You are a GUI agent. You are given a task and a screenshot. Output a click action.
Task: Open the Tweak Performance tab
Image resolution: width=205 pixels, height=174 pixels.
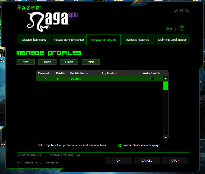click(x=69, y=40)
